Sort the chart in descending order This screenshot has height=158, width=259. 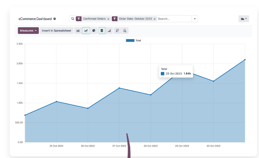[x=117, y=31]
